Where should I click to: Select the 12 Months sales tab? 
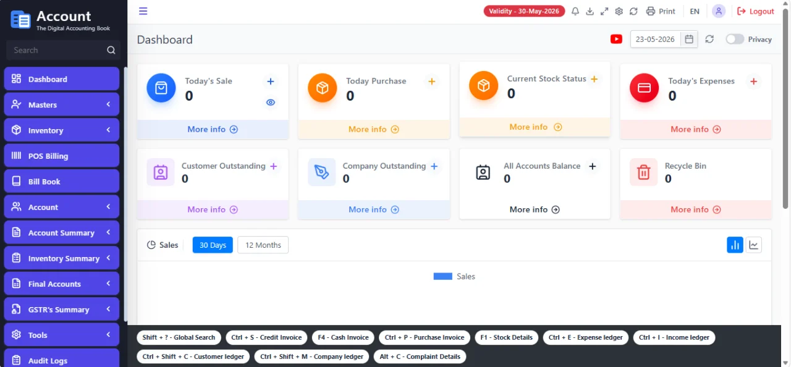[x=263, y=245]
